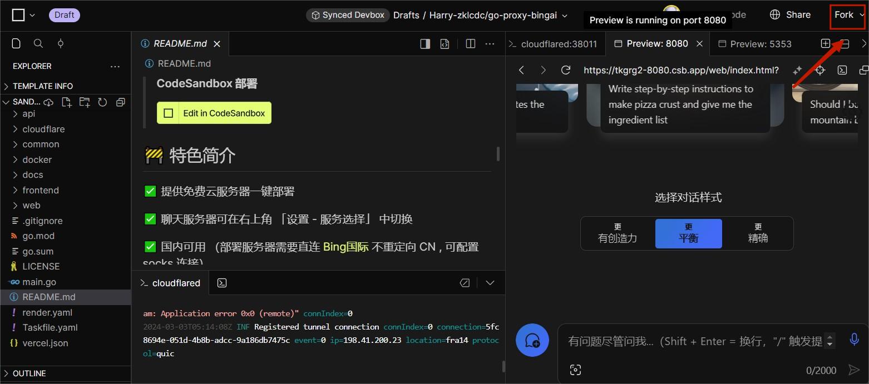Viewport: 869px width, 384px height.
Task: Collapse the SAND... workspace section
Action: pos(21,102)
